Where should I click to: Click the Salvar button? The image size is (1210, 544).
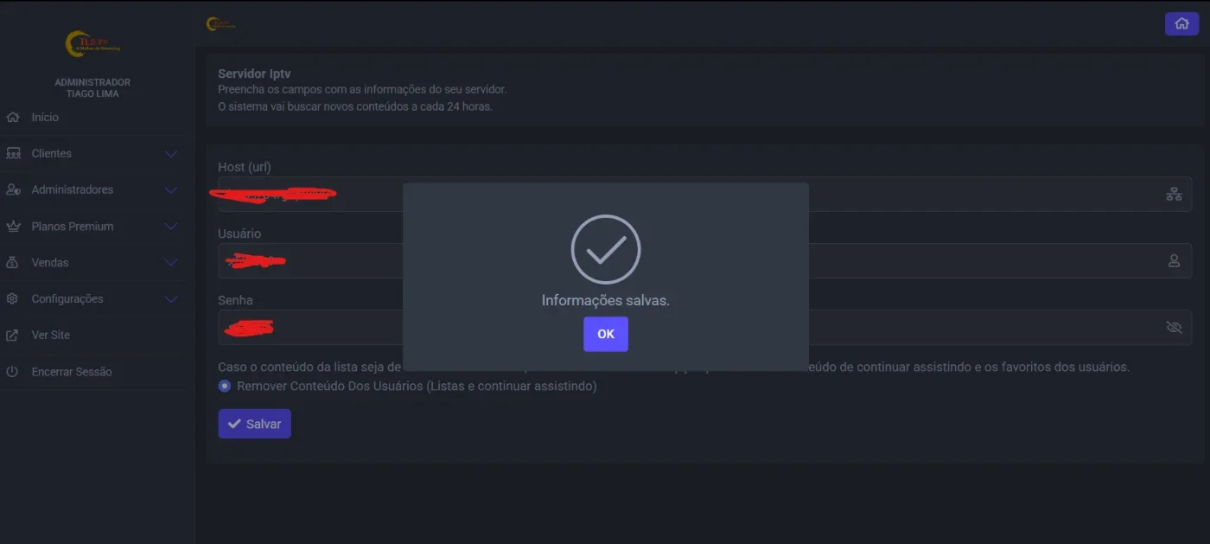pyautogui.click(x=254, y=424)
